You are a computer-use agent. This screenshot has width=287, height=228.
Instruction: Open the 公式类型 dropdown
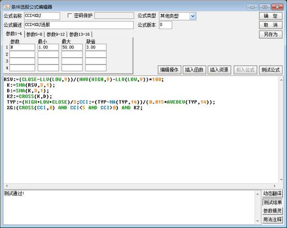192,16
